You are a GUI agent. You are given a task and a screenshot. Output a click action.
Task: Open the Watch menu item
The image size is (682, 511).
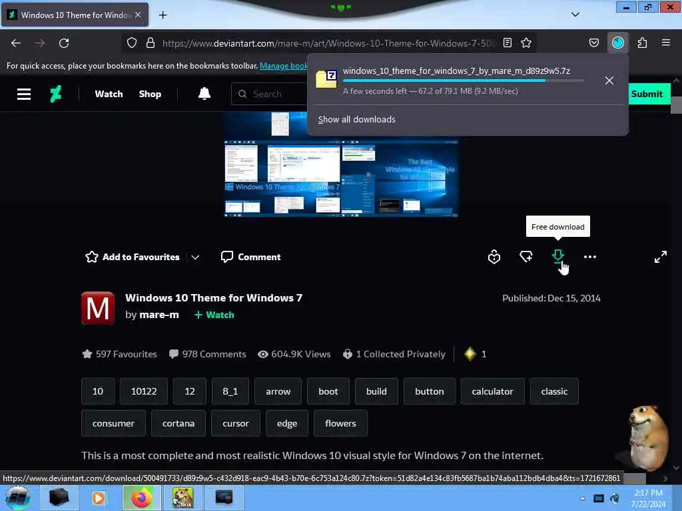click(109, 94)
